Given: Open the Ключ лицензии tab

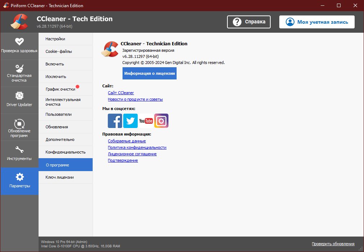Looking at the screenshot, I should coord(66,178).
